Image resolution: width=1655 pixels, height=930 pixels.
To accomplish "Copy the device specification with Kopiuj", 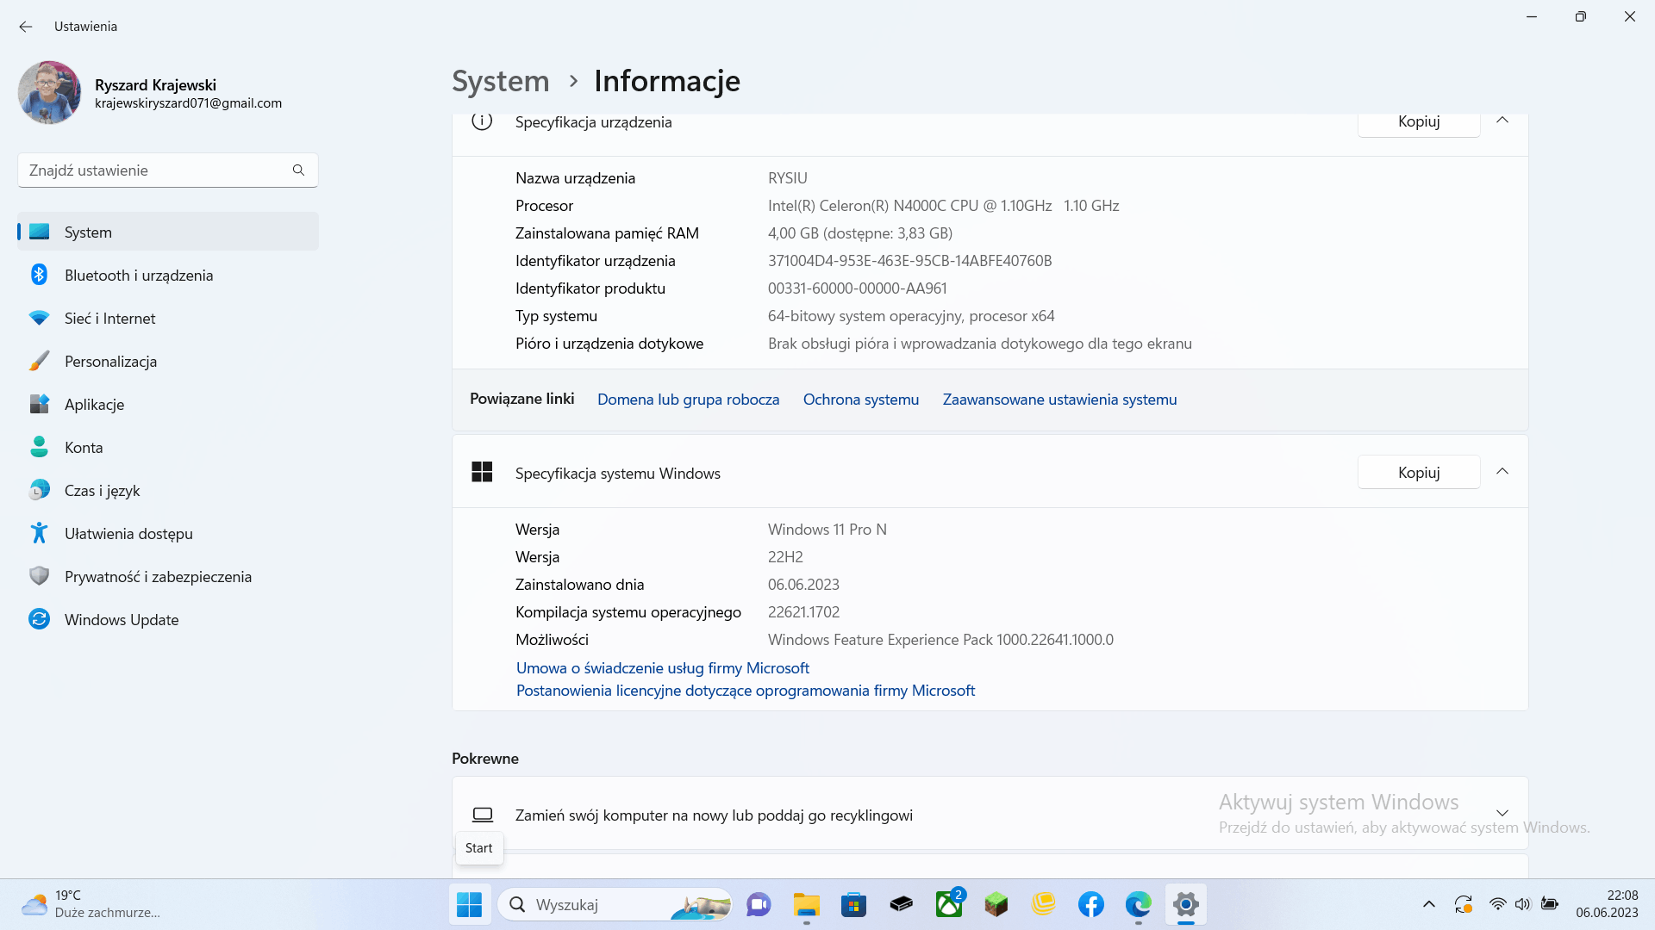I will tap(1419, 121).
